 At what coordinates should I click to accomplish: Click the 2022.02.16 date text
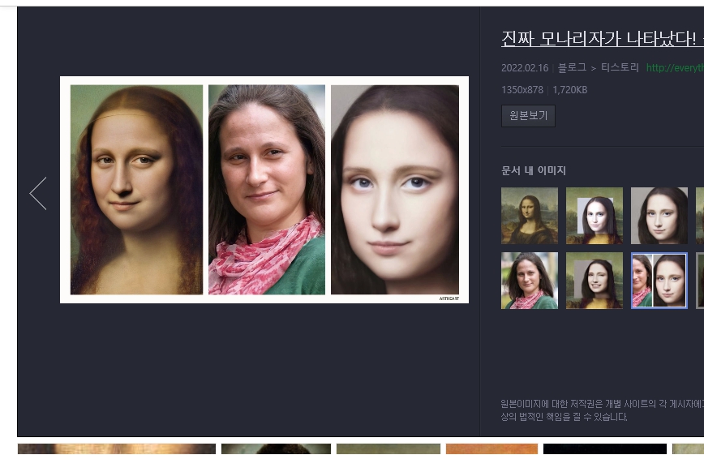(525, 68)
